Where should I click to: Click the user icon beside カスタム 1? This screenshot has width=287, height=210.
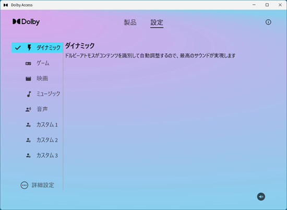[28, 125]
